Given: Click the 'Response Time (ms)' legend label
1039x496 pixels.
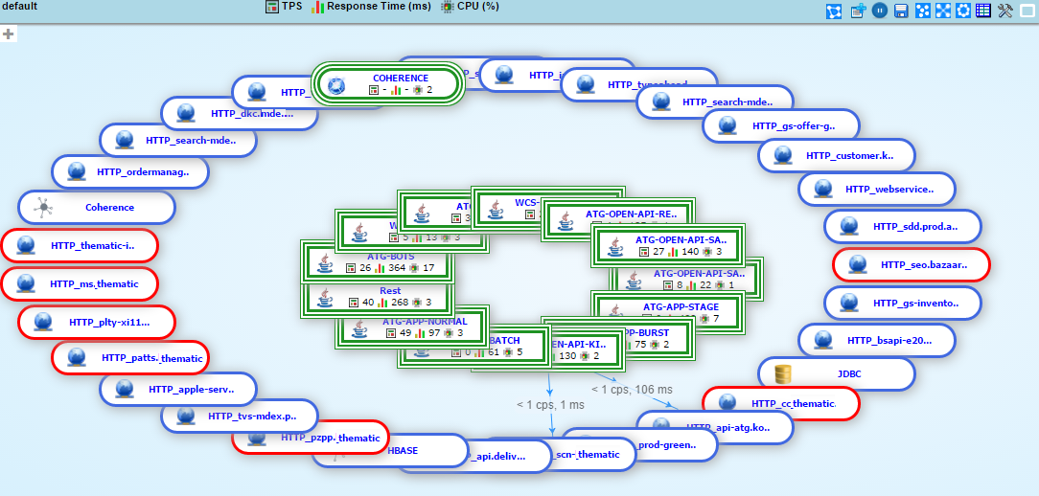Looking at the screenshot, I should [x=379, y=7].
